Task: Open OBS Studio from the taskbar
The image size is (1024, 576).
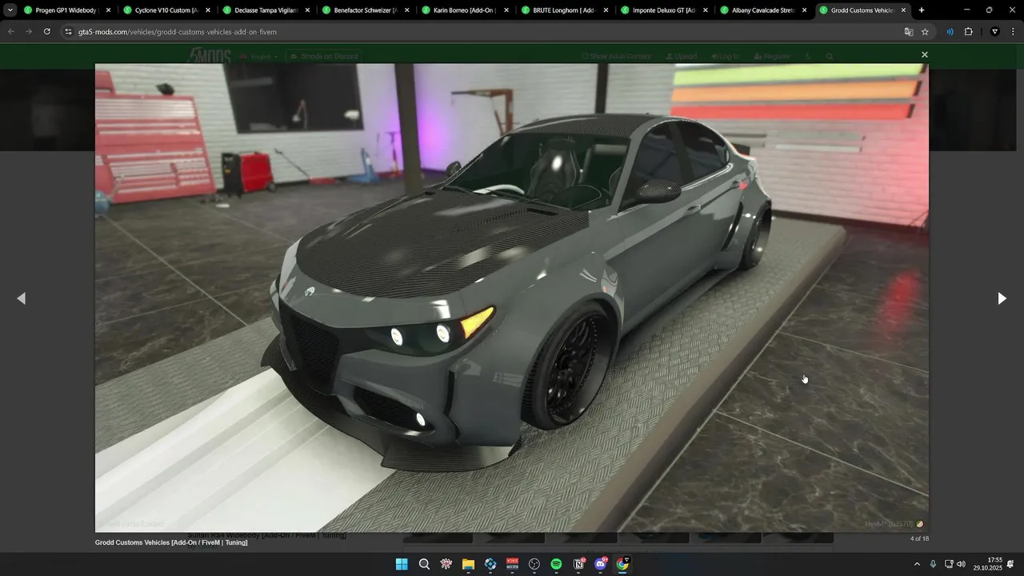Action: click(x=534, y=564)
